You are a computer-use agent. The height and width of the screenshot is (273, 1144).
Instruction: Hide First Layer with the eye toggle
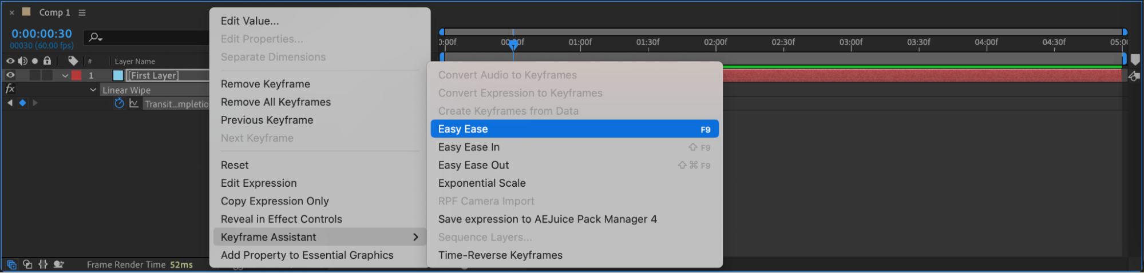click(10, 75)
